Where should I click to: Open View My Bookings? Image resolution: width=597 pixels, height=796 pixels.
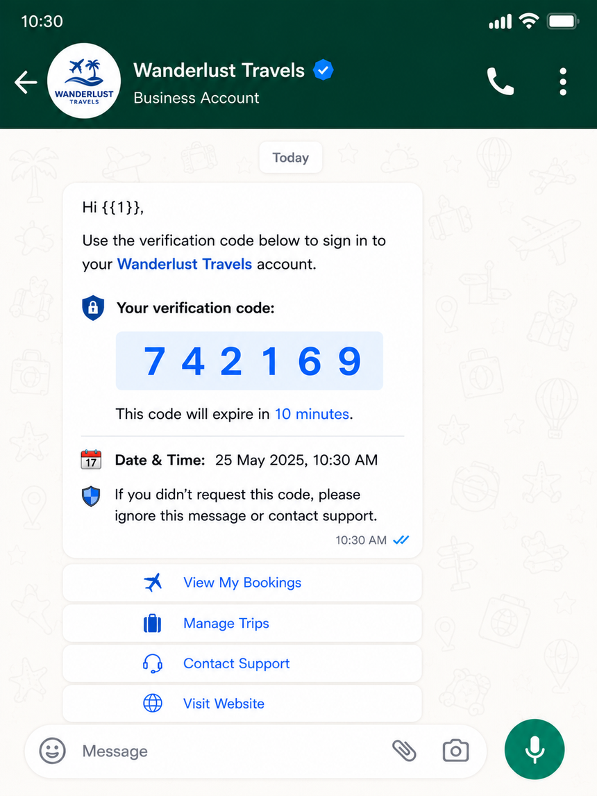point(242,582)
